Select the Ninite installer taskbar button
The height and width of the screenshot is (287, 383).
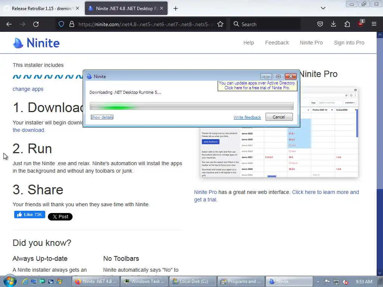[289, 281]
